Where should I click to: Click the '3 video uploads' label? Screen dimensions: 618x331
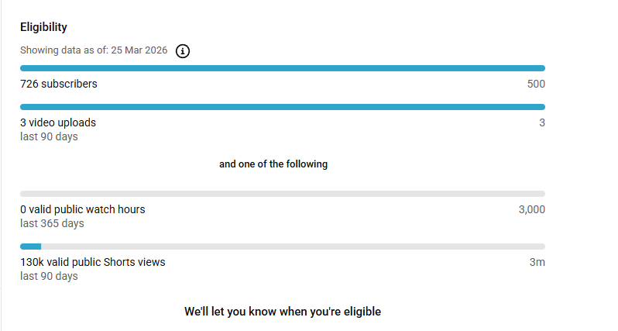(58, 122)
